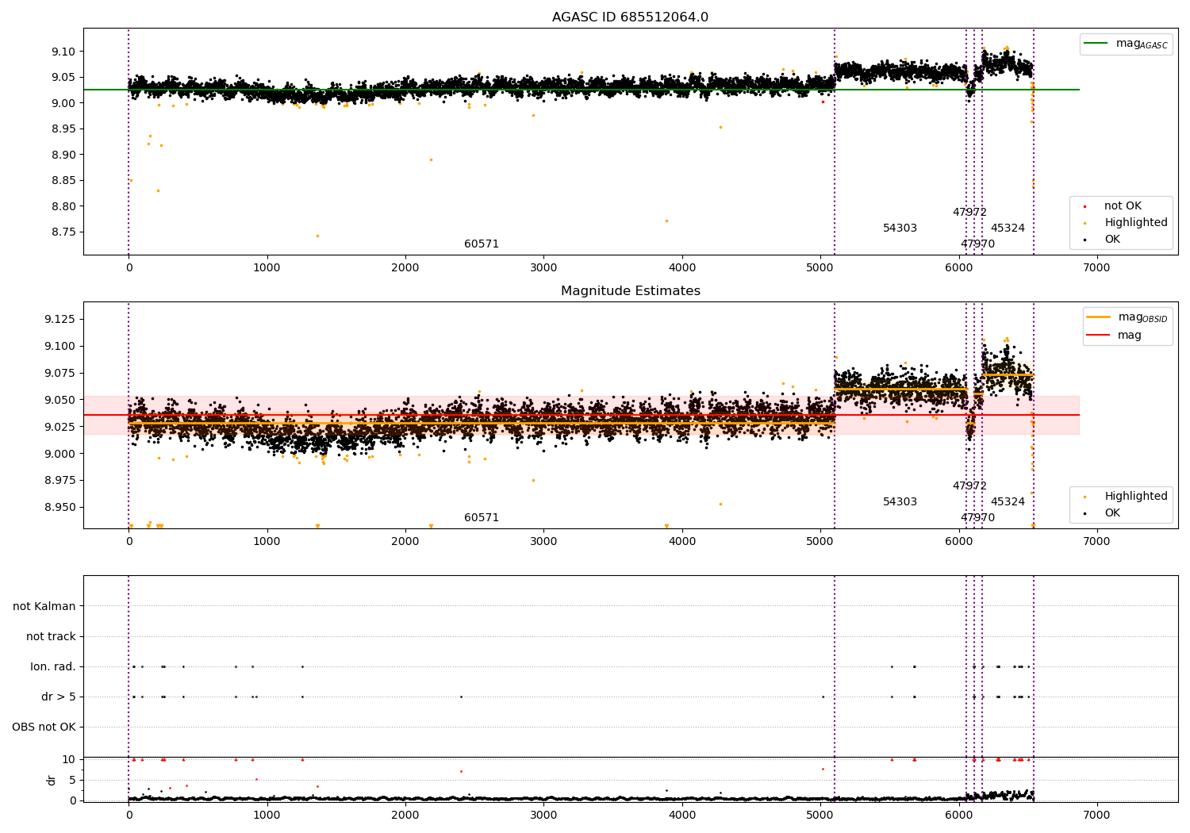Click the 9.075 tick on the middle plot
Screen dimensions: 1190x833
(60, 374)
